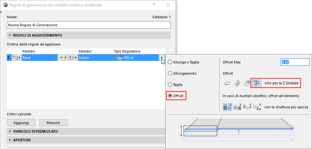Click the Offset Max value field
Image resolution: width=312 pixels, height=149 pixels.
[295, 62]
